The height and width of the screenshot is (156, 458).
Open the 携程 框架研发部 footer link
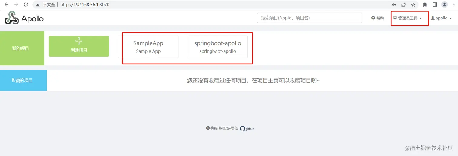coord(222,128)
